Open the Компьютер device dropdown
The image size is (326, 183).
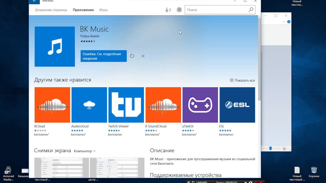point(85,151)
